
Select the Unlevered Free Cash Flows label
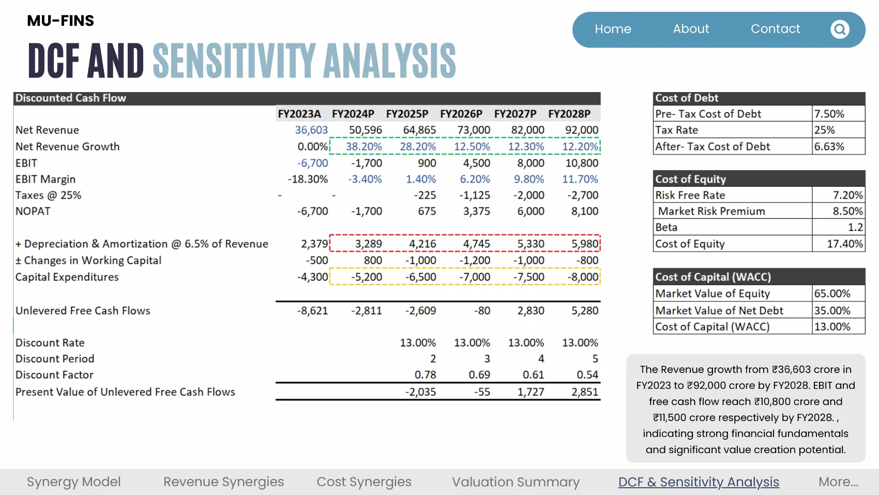tap(83, 310)
